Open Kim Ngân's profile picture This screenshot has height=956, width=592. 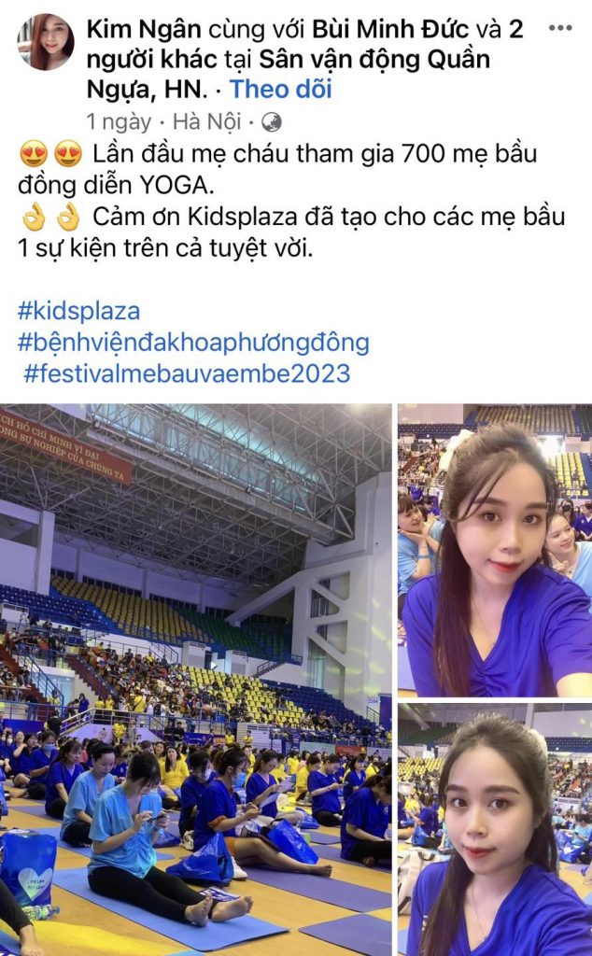click(x=46, y=41)
